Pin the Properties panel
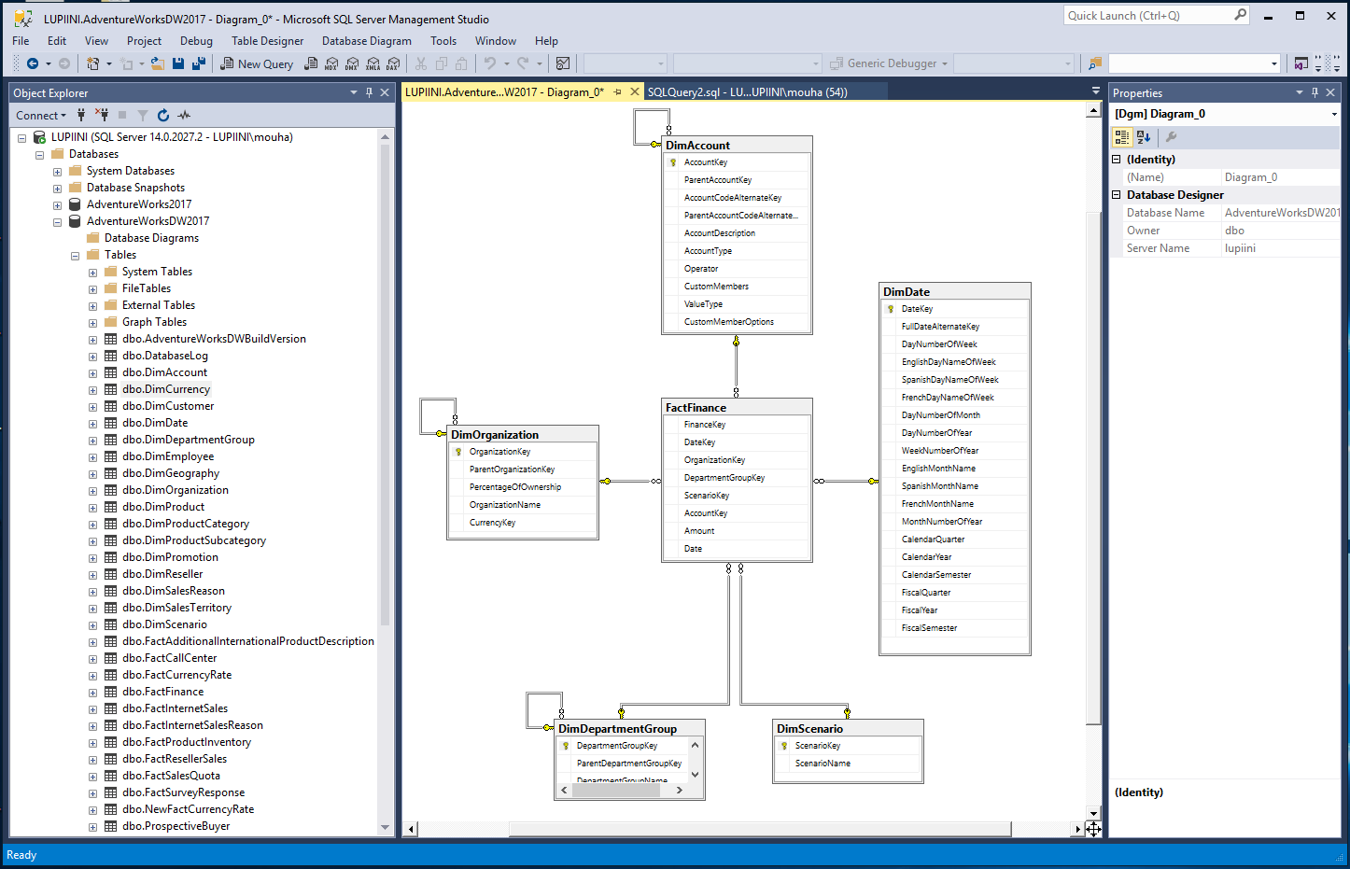 click(x=1315, y=92)
